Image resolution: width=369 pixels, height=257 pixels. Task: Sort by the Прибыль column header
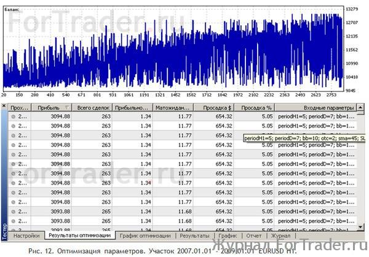tap(51, 108)
